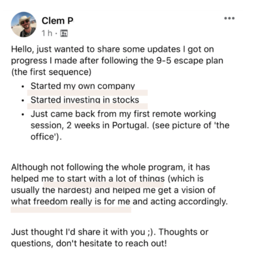This screenshot has height=262, width=257.
Task: Open the three-dots post options menu
Action: 229,18
